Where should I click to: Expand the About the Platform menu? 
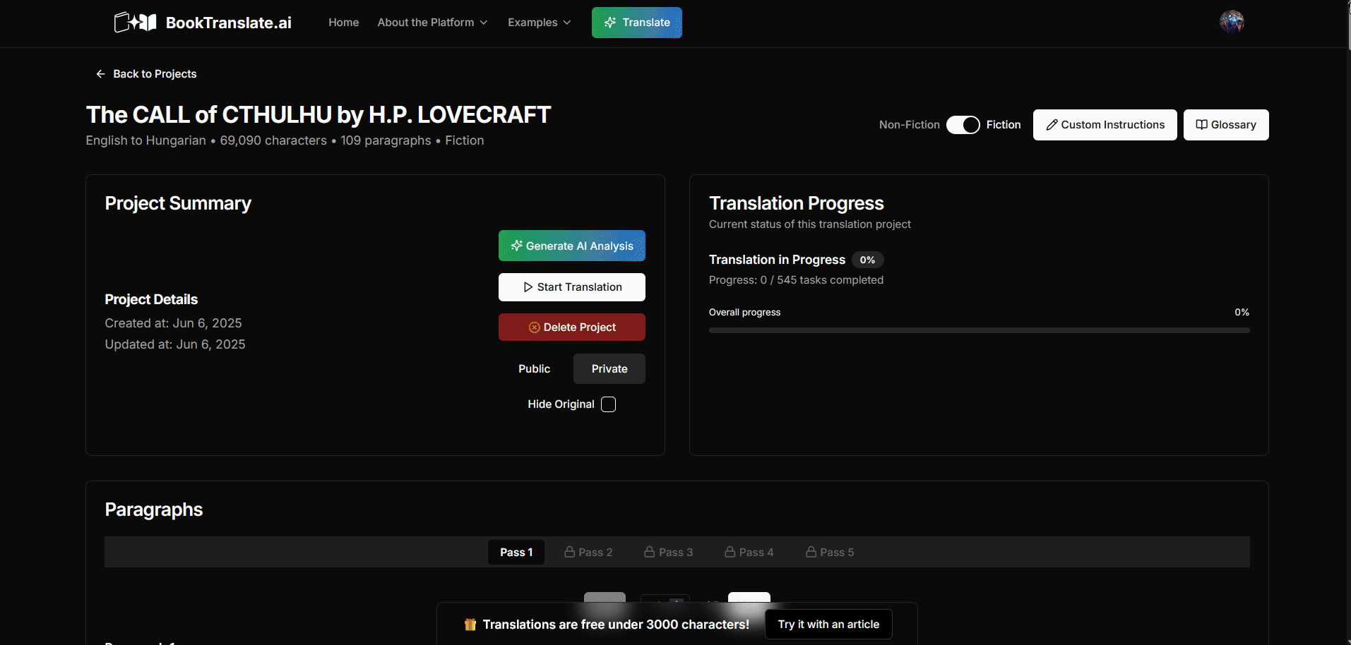click(x=432, y=23)
